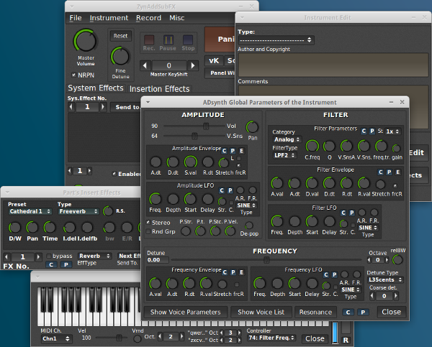Image resolution: width=432 pixels, height=347 pixels.
Task: Paste Amplitude Envelope with P button
Action: (233, 151)
